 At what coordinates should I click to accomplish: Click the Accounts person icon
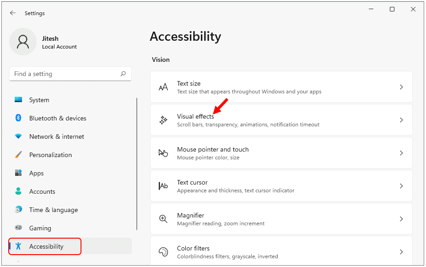click(x=18, y=191)
